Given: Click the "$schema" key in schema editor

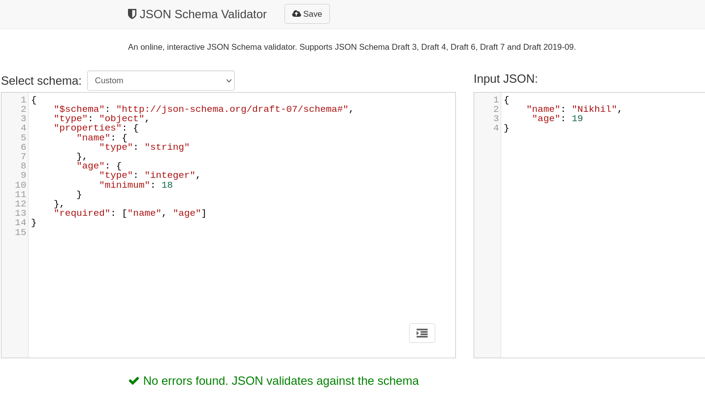Looking at the screenshot, I should 79,109.
